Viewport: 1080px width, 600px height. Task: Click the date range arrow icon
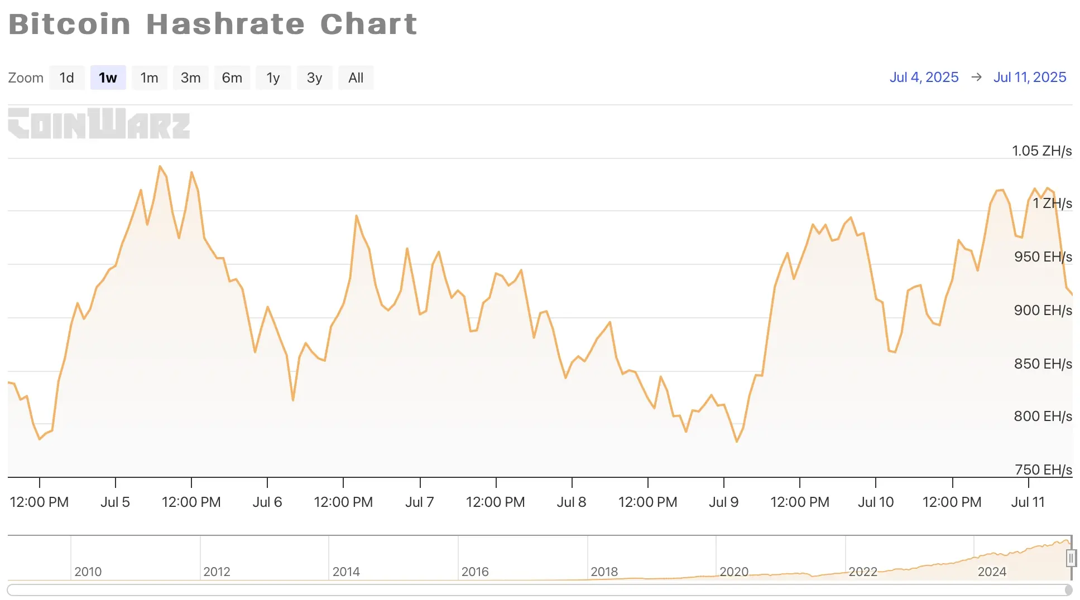pos(976,77)
